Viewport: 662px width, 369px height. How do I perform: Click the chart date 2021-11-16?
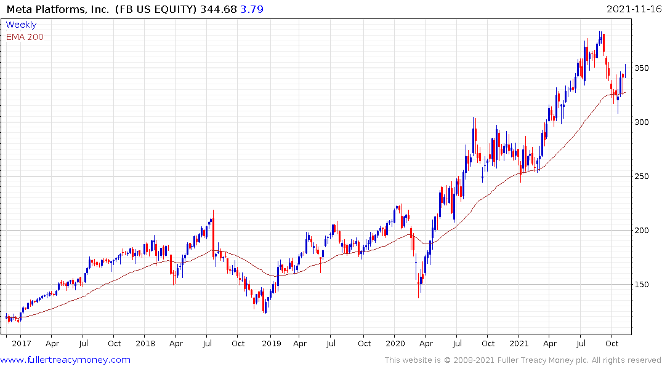(634, 9)
